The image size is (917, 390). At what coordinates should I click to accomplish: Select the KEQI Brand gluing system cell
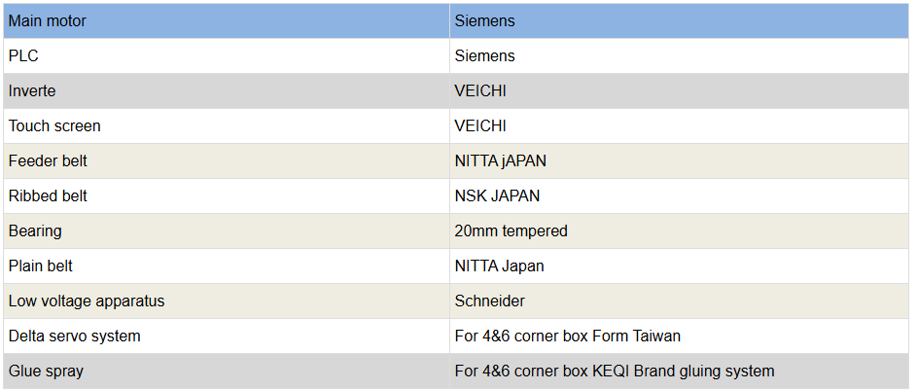(x=614, y=371)
